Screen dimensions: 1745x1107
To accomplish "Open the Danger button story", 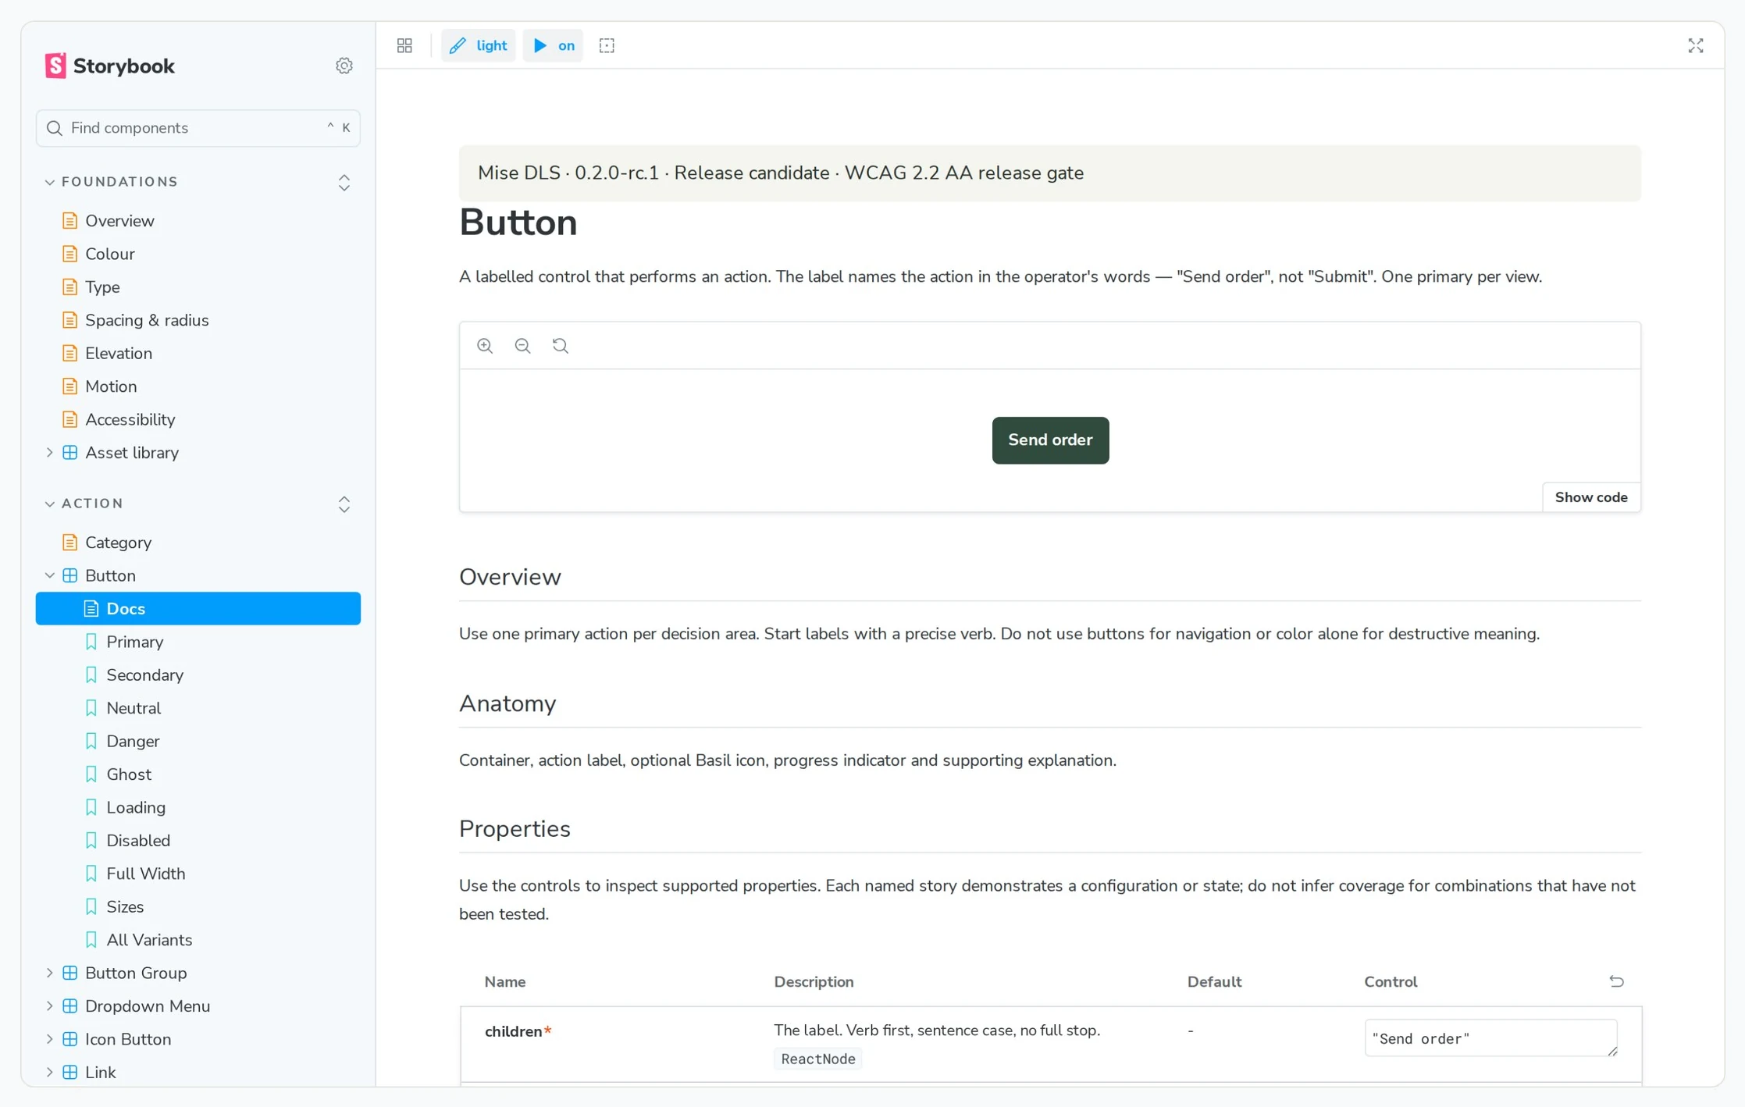I will pos(198,741).
